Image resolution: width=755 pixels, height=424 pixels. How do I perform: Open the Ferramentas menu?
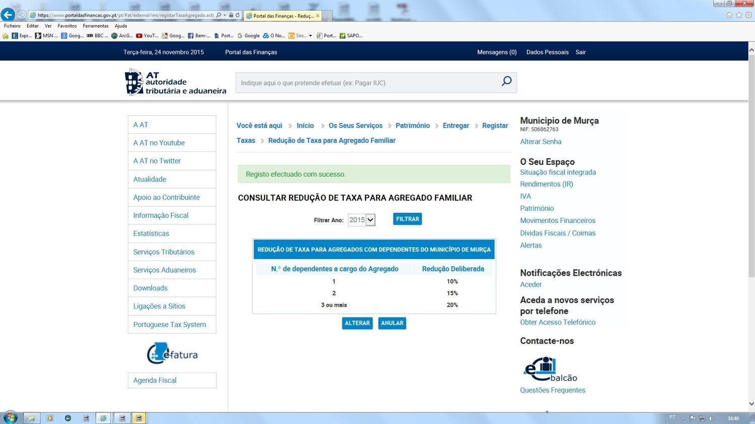tap(96, 26)
